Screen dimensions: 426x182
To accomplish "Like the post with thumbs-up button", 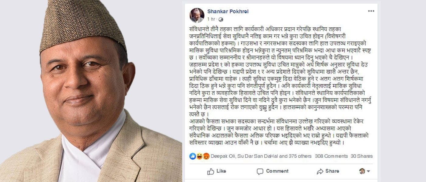I will pyautogui.click(x=217, y=171).
